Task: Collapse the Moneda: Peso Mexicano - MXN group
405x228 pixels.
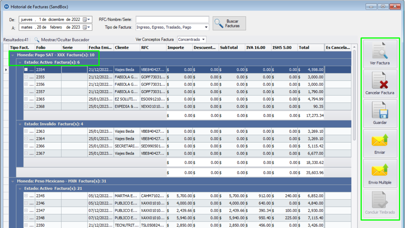Action: [13, 181]
